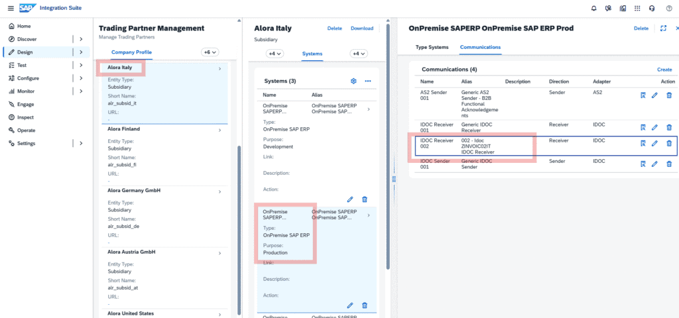Expand the Test menu chevron
The width and height of the screenshot is (679, 318).
click(81, 65)
